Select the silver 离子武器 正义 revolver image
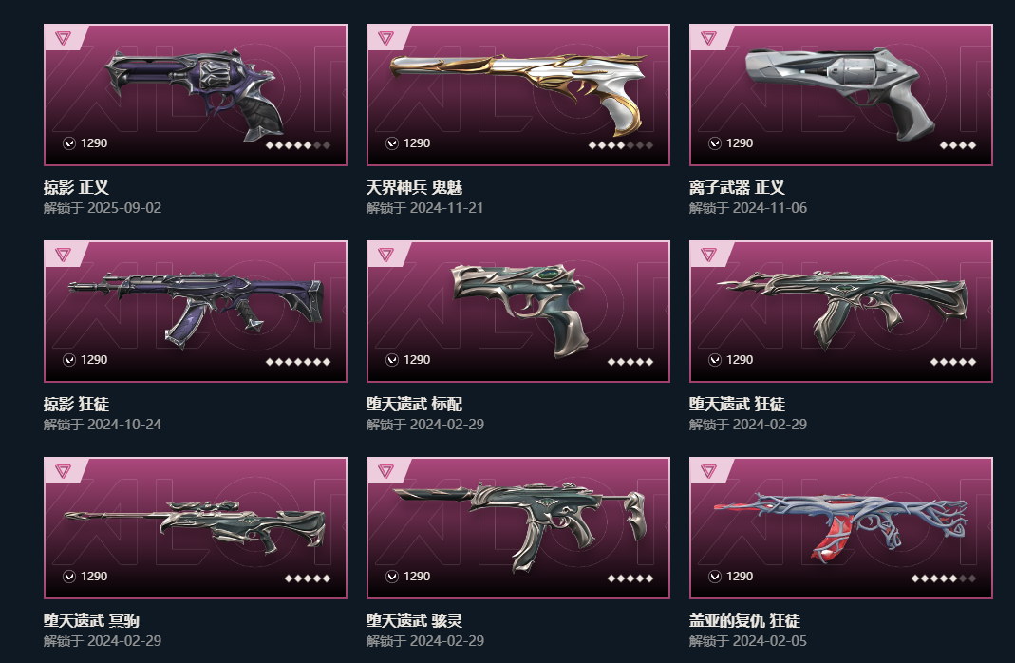 click(840, 92)
